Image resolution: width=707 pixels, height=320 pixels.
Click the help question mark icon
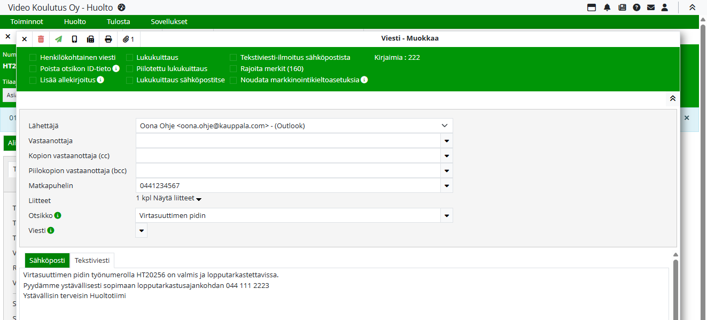pos(636,7)
